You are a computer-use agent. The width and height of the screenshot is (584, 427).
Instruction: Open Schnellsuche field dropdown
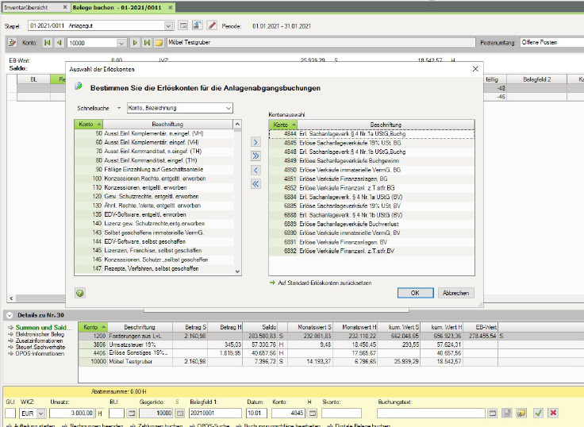click(x=229, y=108)
